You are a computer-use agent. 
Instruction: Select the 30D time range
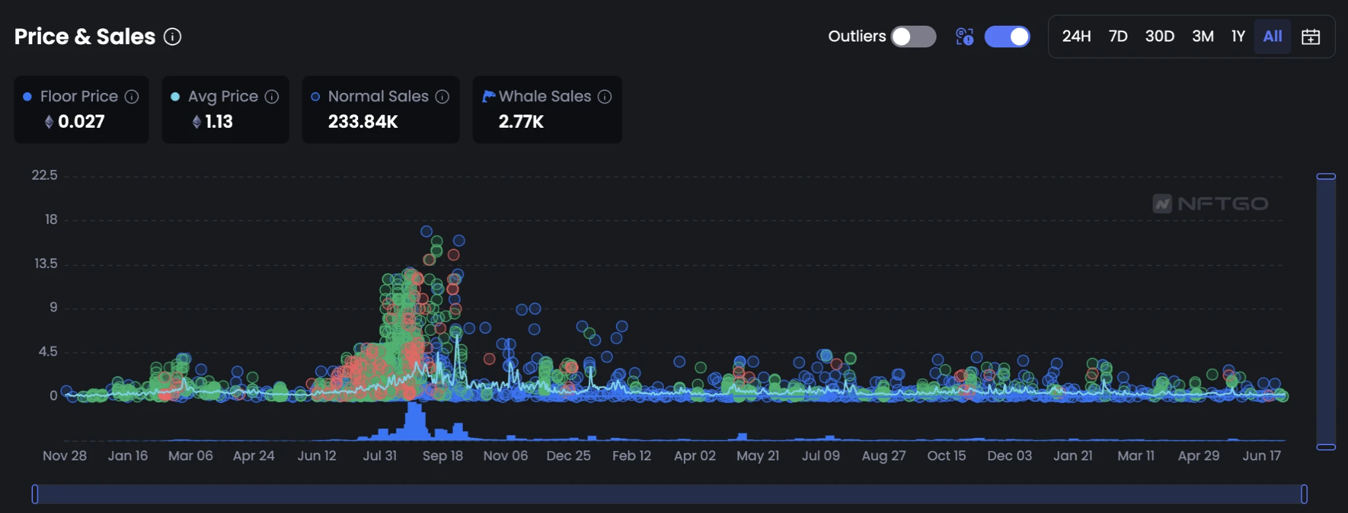(x=1159, y=37)
